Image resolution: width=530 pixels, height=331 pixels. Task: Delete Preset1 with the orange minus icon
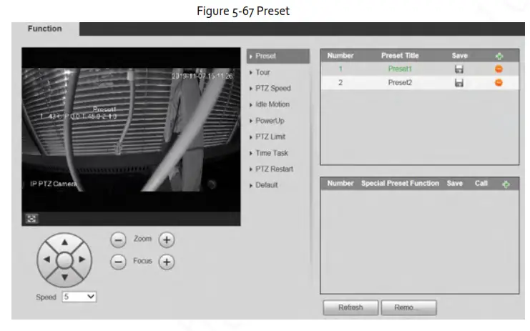pos(499,69)
